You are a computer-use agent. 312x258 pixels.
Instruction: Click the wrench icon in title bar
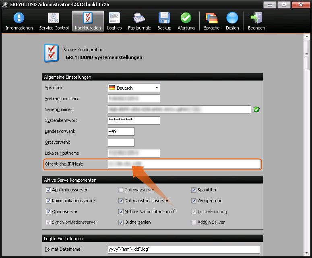click(x=4, y=4)
